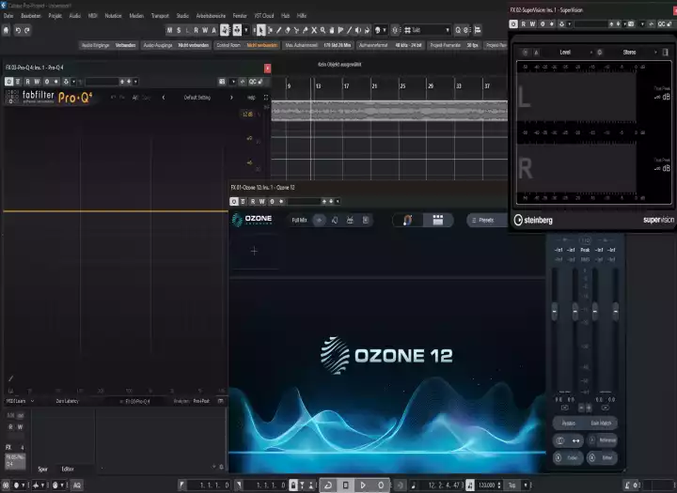This screenshot has height=493, width=677.
Task: Open the Datei menu
Action: (8, 16)
